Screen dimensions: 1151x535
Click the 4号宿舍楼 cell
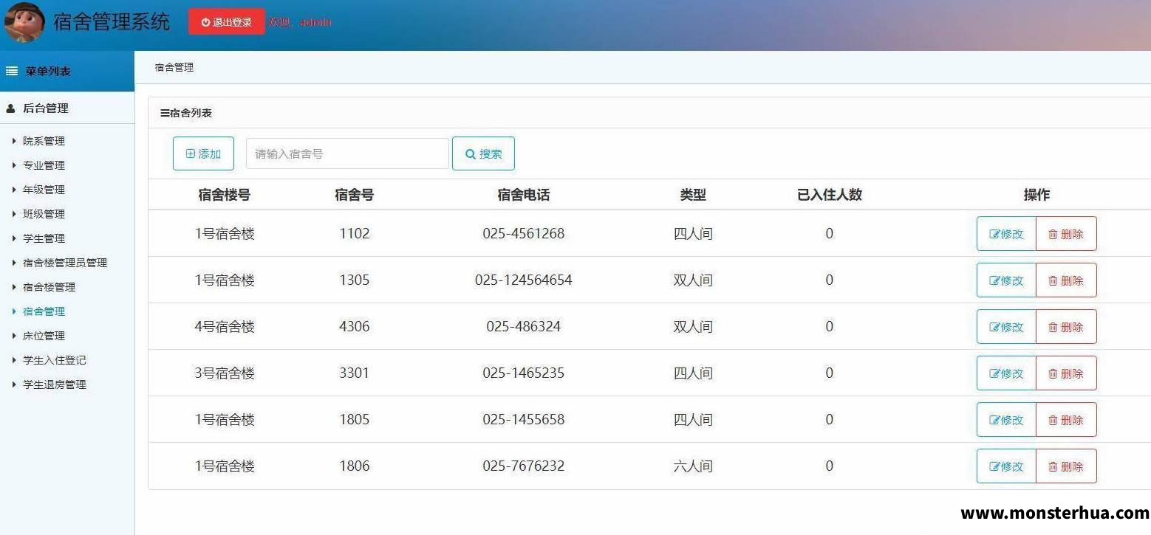pyautogui.click(x=225, y=327)
